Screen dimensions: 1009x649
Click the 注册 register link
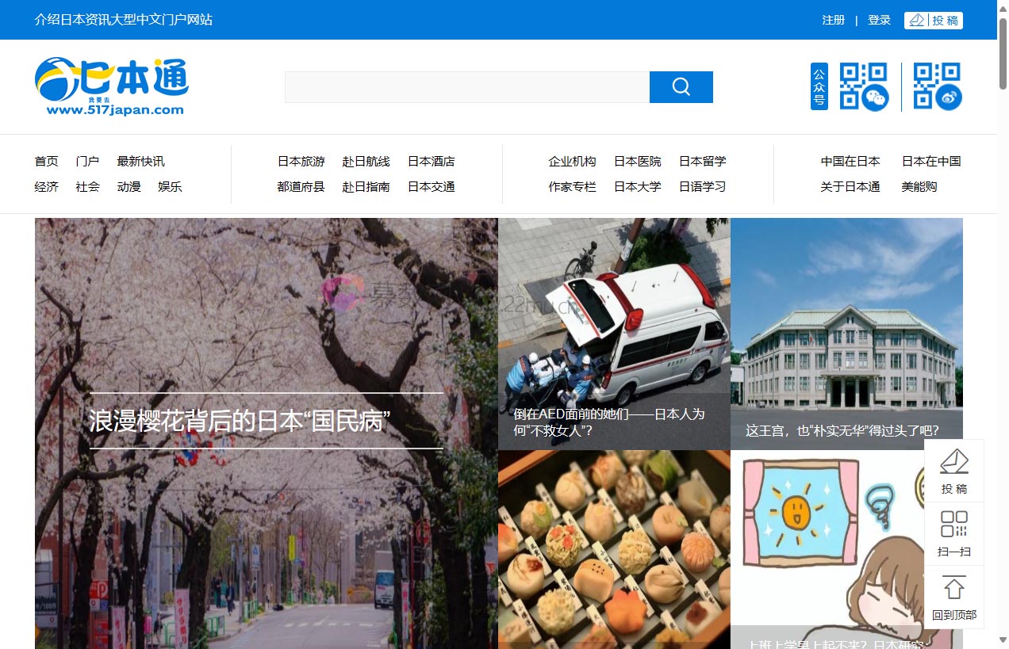click(x=833, y=20)
